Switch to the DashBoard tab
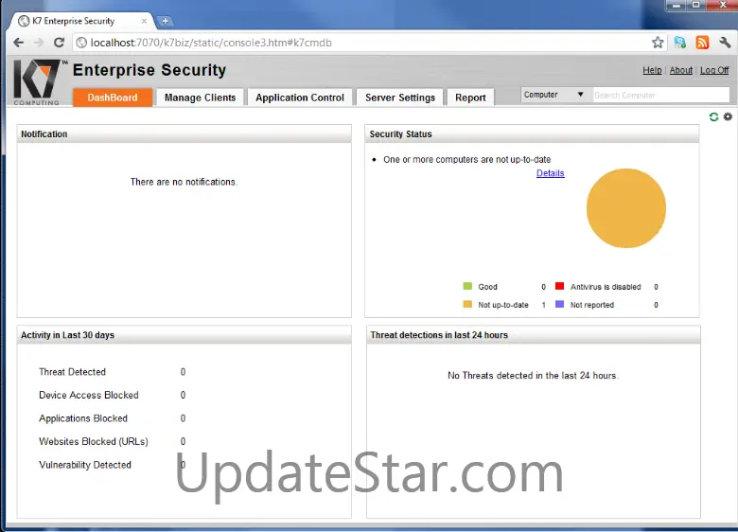 point(113,98)
